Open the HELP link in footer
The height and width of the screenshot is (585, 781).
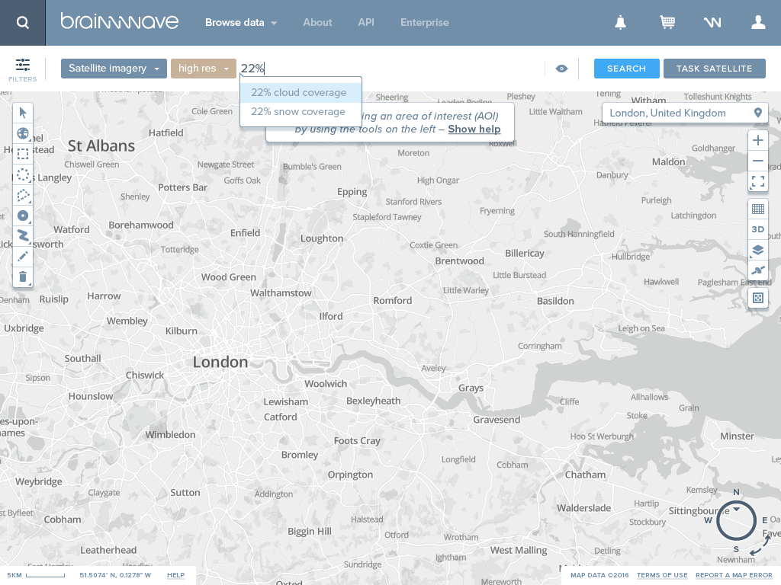point(176,575)
